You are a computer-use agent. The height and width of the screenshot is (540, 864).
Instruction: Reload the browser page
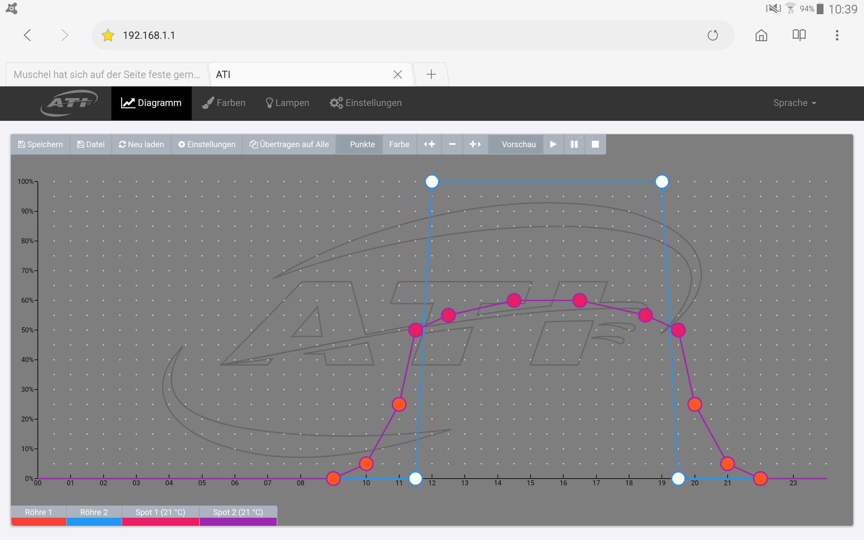(x=712, y=35)
